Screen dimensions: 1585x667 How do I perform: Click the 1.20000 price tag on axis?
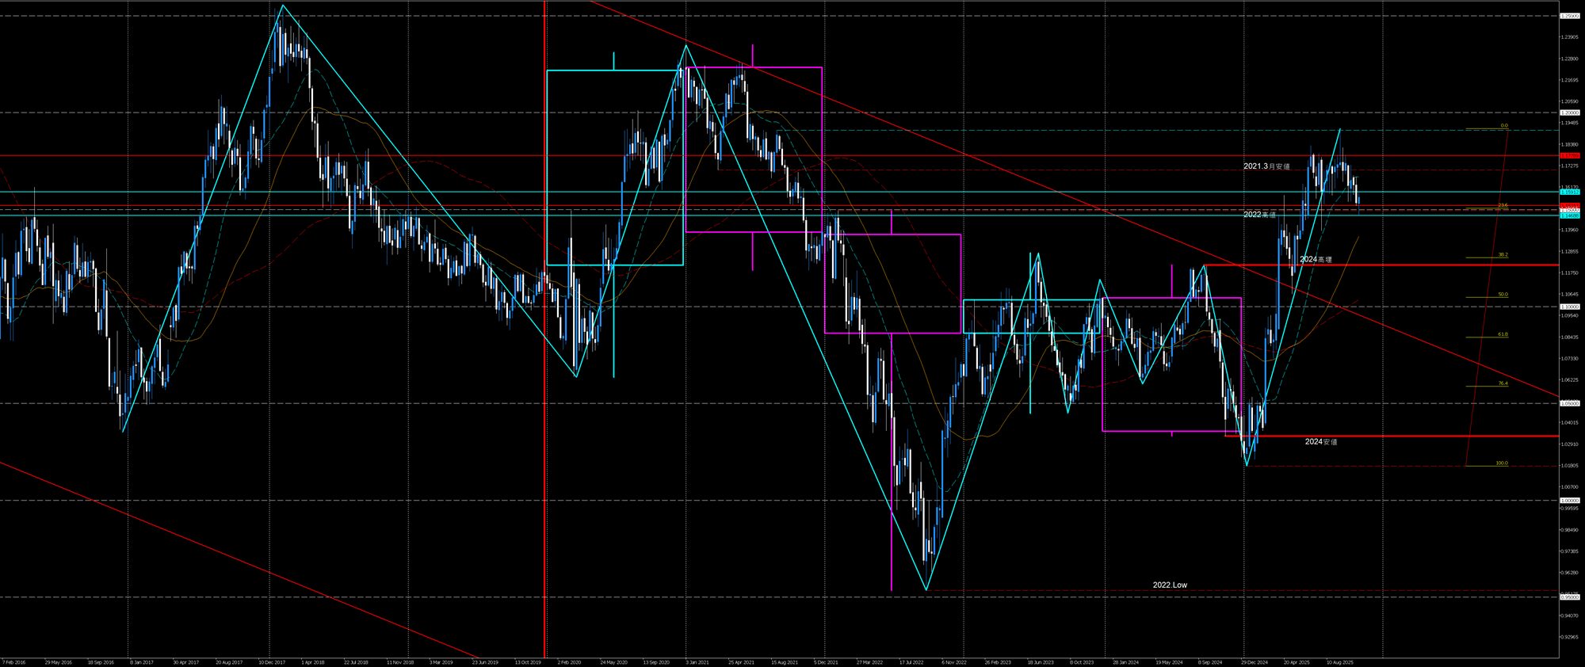point(1569,112)
